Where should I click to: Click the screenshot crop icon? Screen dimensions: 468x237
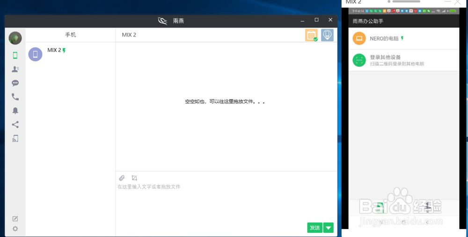point(134,178)
